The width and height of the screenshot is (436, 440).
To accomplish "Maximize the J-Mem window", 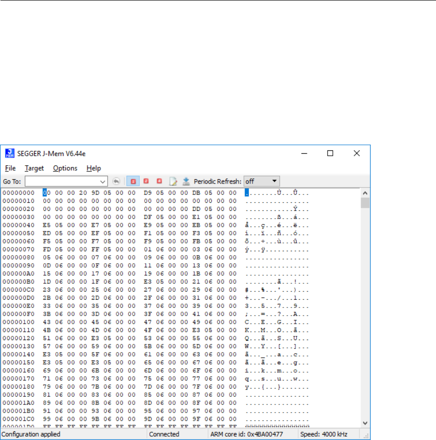I will click(x=330, y=153).
